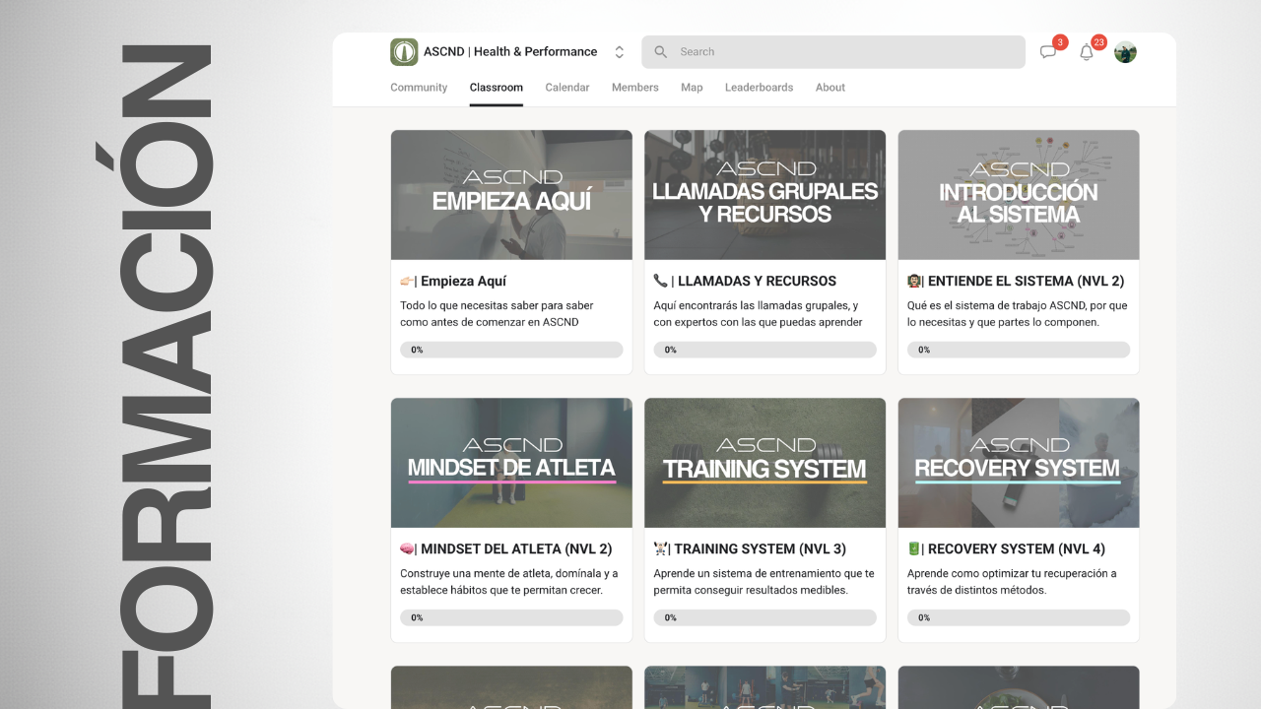
Task: Click the Mindset del Atleta progress bar
Action: 511,617
